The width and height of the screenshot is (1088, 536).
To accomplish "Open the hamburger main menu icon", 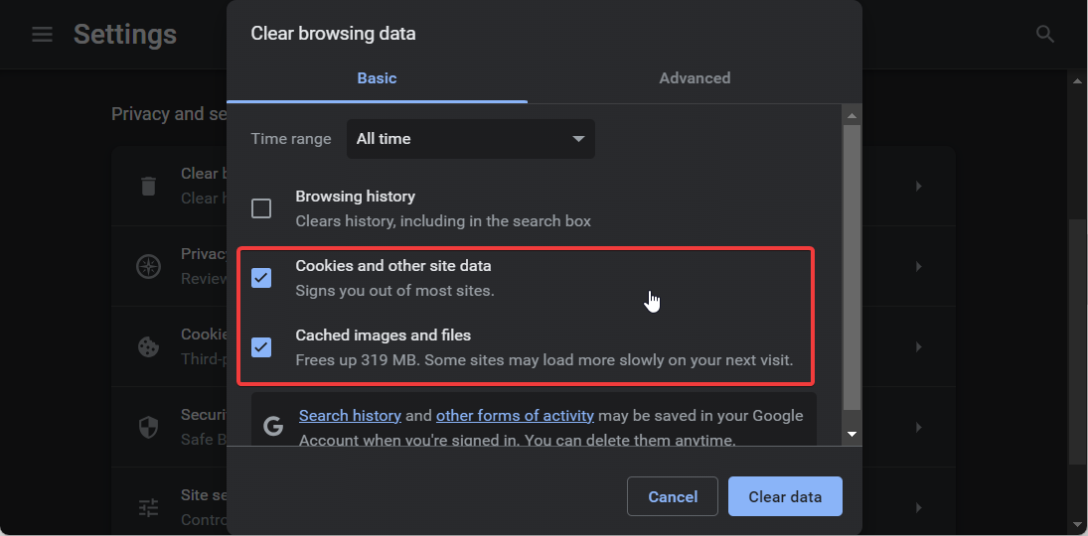I will (43, 34).
